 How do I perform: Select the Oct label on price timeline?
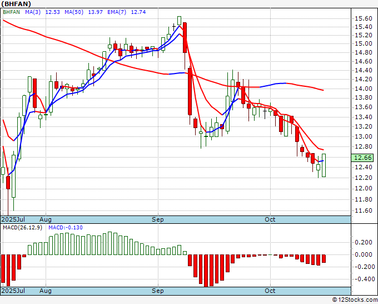click(x=270, y=219)
